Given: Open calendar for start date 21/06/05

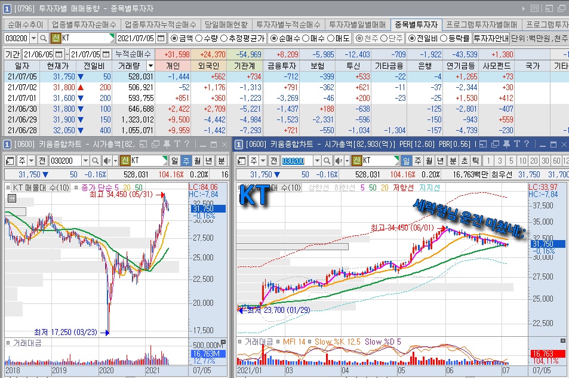Looking at the screenshot, I should pos(59,54).
